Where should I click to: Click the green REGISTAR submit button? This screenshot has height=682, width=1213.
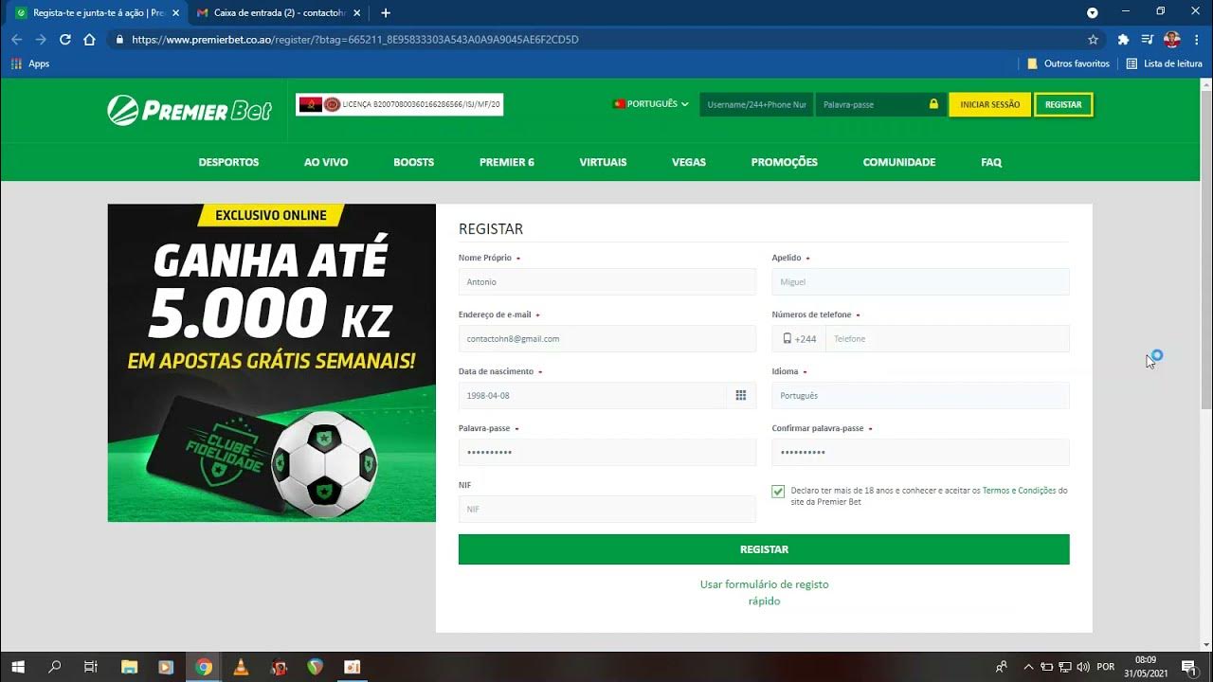(764, 549)
